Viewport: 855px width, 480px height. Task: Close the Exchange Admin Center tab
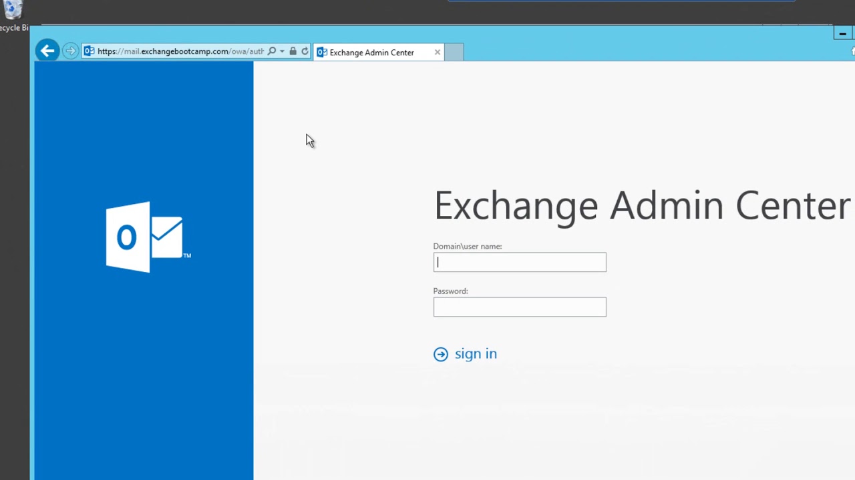click(438, 52)
